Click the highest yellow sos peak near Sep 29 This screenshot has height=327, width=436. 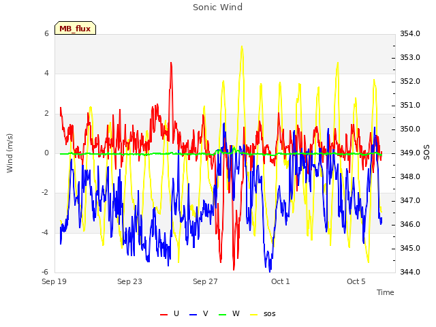pos(242,46)
